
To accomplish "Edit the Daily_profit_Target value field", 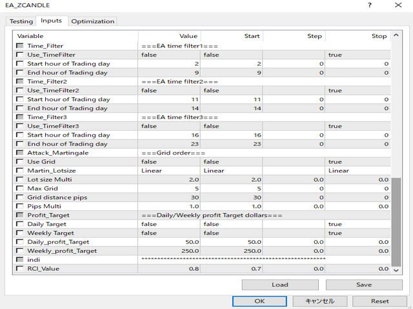I will (169, 242).
